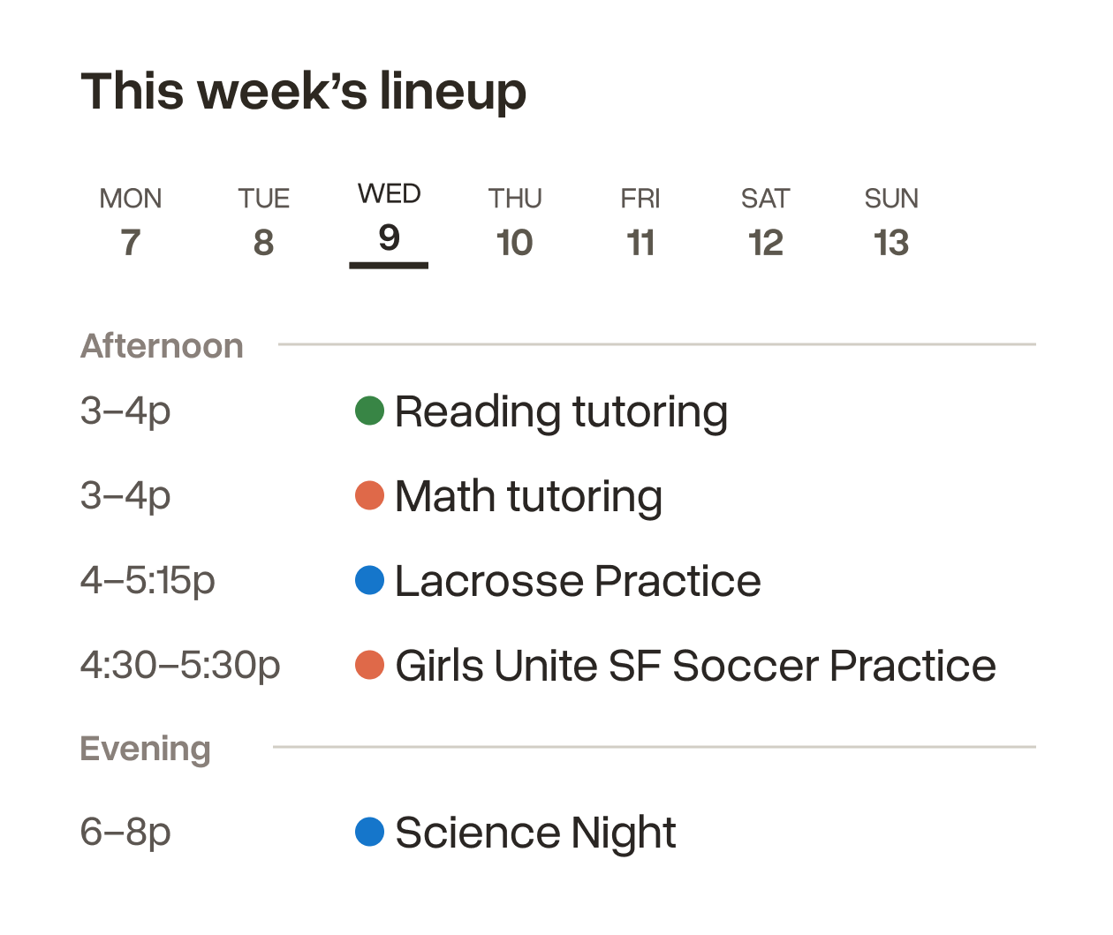
Task: Switch to the TUE 8 day tab
Action: pos(263,222)
